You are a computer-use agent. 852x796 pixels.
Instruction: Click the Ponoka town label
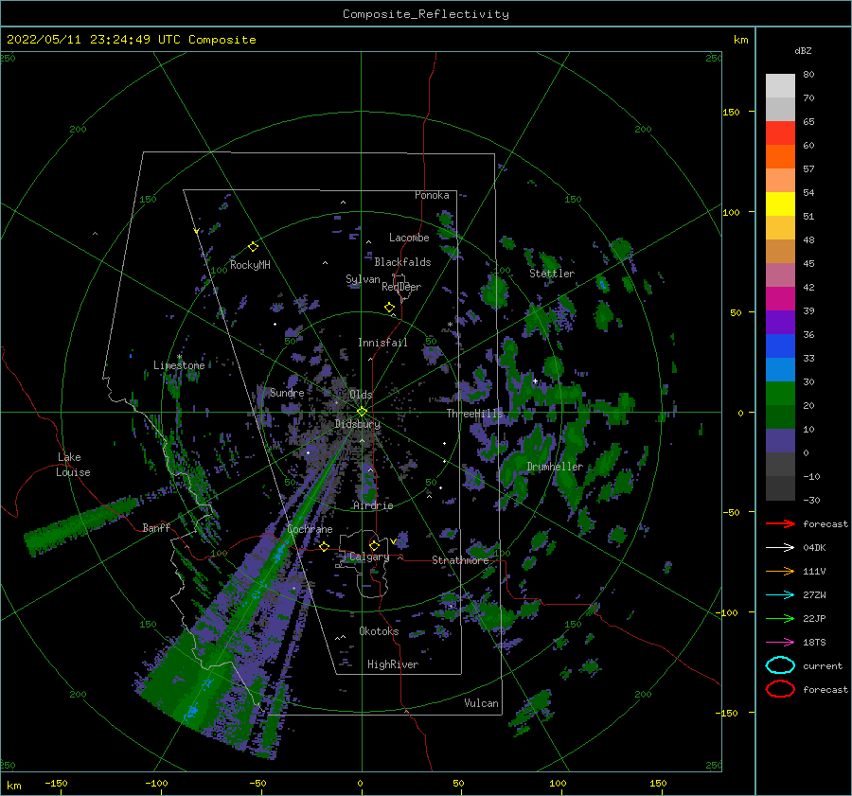432,195
